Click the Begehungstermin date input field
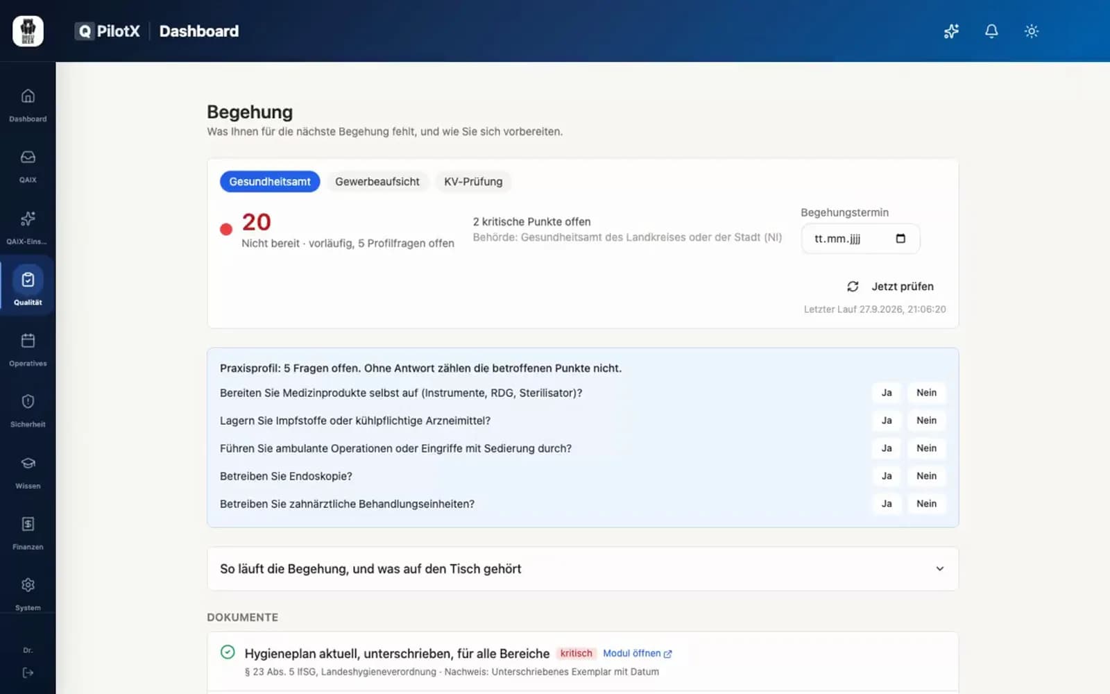 (860, 239)
